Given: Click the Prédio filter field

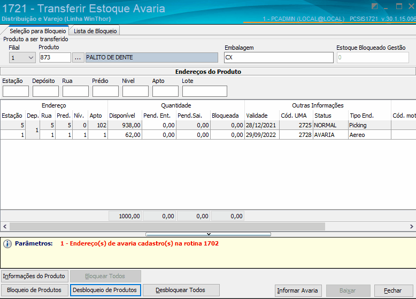Looking at the screenshot, I should coord(105,91).
